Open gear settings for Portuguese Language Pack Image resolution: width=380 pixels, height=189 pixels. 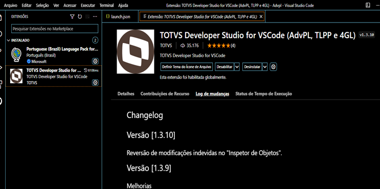(95, 61)
